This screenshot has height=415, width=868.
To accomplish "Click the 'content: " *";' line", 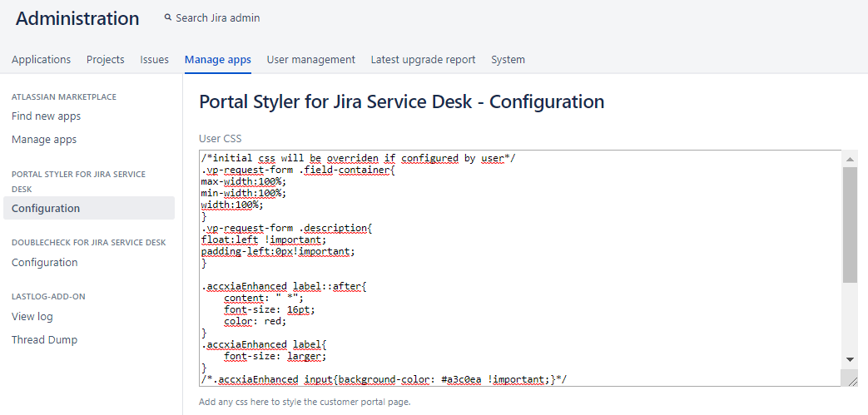I will pos(264,298).
